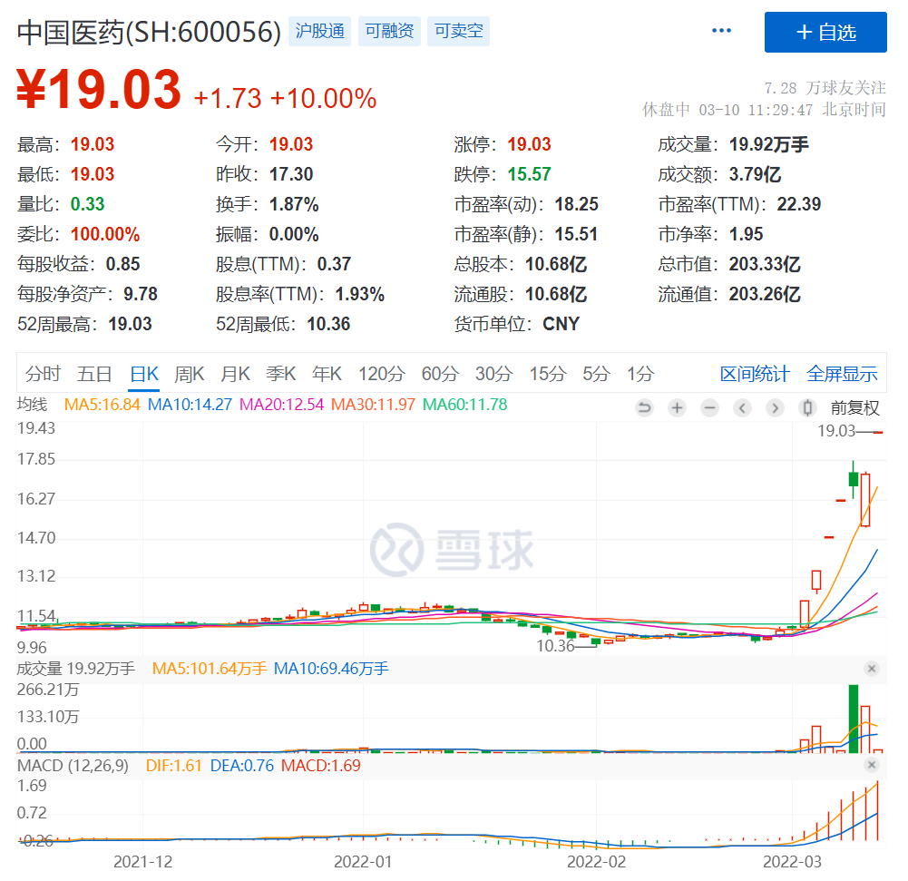
Task: Click the 52周最低 10.36 stat
Action: (x=283, y=325)
